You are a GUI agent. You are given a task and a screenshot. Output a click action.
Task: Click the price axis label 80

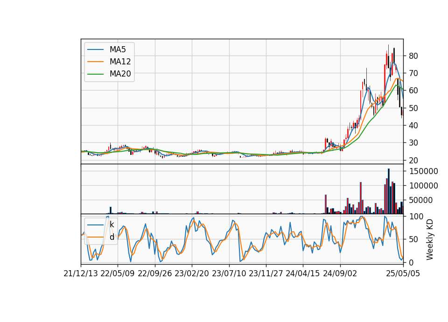click(x=413, y=56)
